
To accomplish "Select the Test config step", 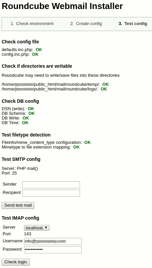I will (133, 24).
